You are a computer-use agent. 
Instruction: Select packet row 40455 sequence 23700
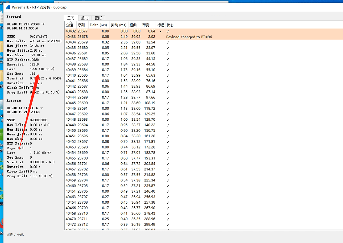[x=204, y=158]
